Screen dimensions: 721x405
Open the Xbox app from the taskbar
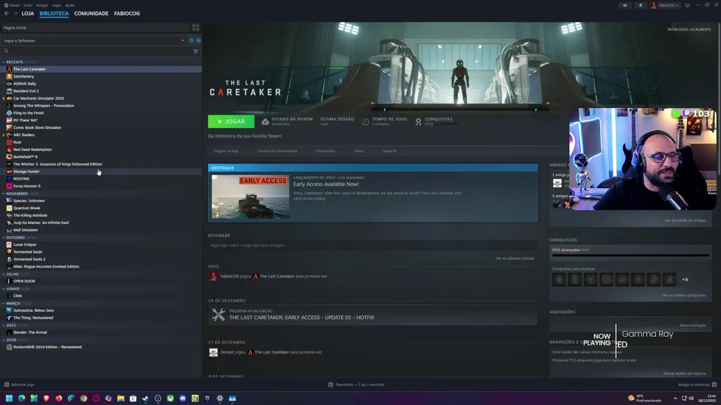(x=170, y=398)
